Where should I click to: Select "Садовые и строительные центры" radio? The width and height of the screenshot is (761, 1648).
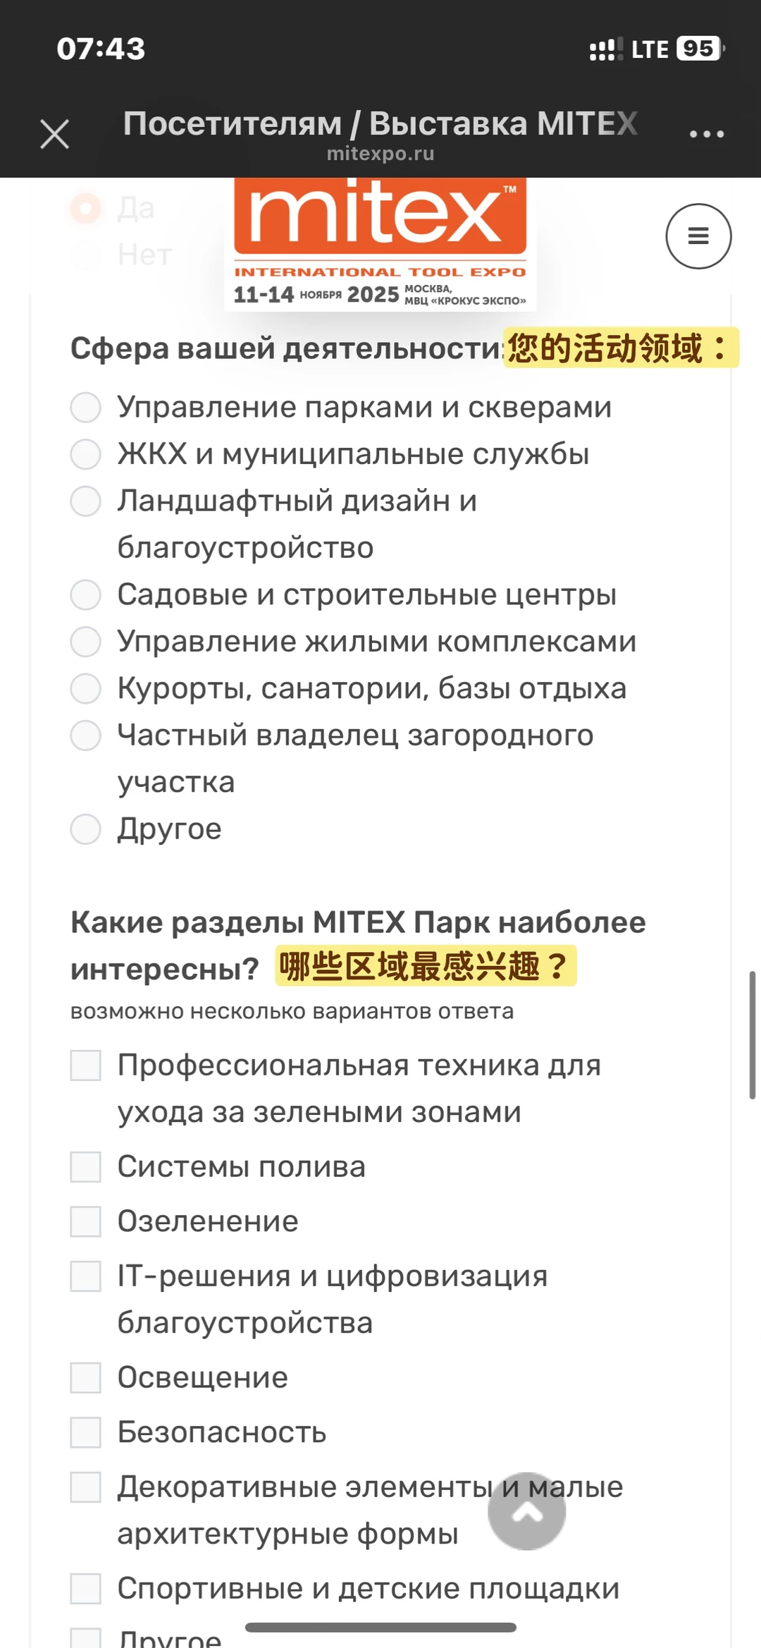click(86, 594)
